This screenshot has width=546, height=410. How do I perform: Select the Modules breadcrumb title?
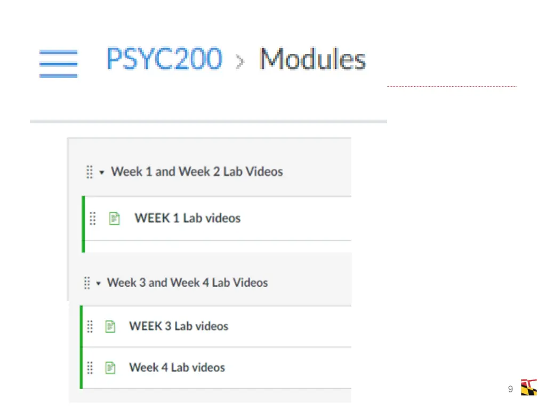pyautogui.click(x=312, y=59)
